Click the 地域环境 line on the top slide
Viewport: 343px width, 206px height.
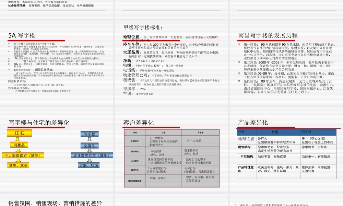[x=38, y=2]
